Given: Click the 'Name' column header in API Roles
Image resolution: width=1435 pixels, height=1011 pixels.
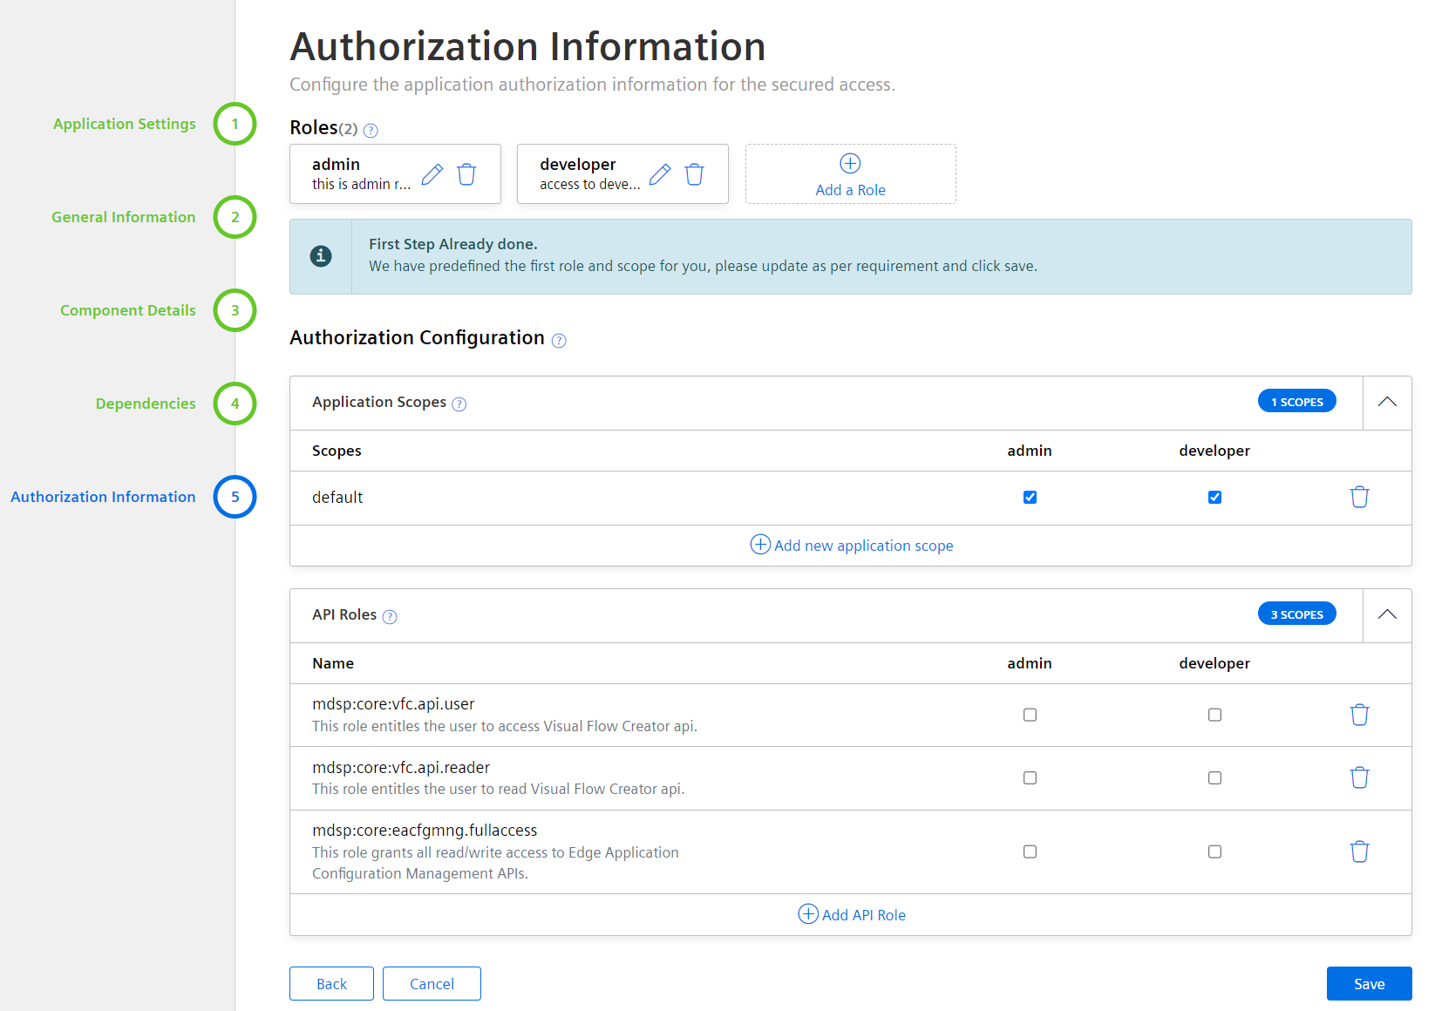Looking at the screenshot, I should (x=333, y=663).
